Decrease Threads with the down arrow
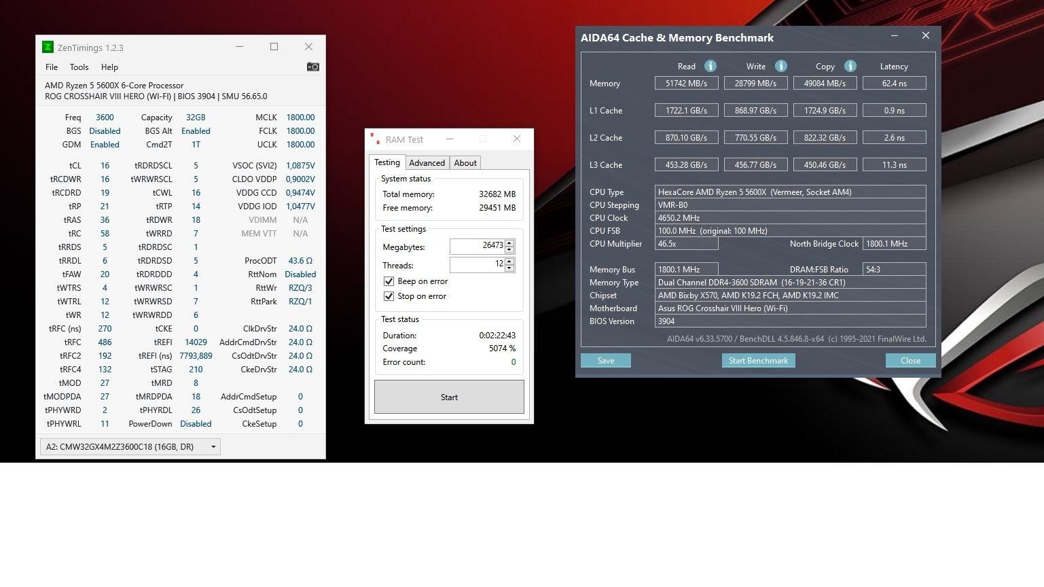Viewport: 1044px width, 587px height. pyautogui.click(x=509, y=268)
